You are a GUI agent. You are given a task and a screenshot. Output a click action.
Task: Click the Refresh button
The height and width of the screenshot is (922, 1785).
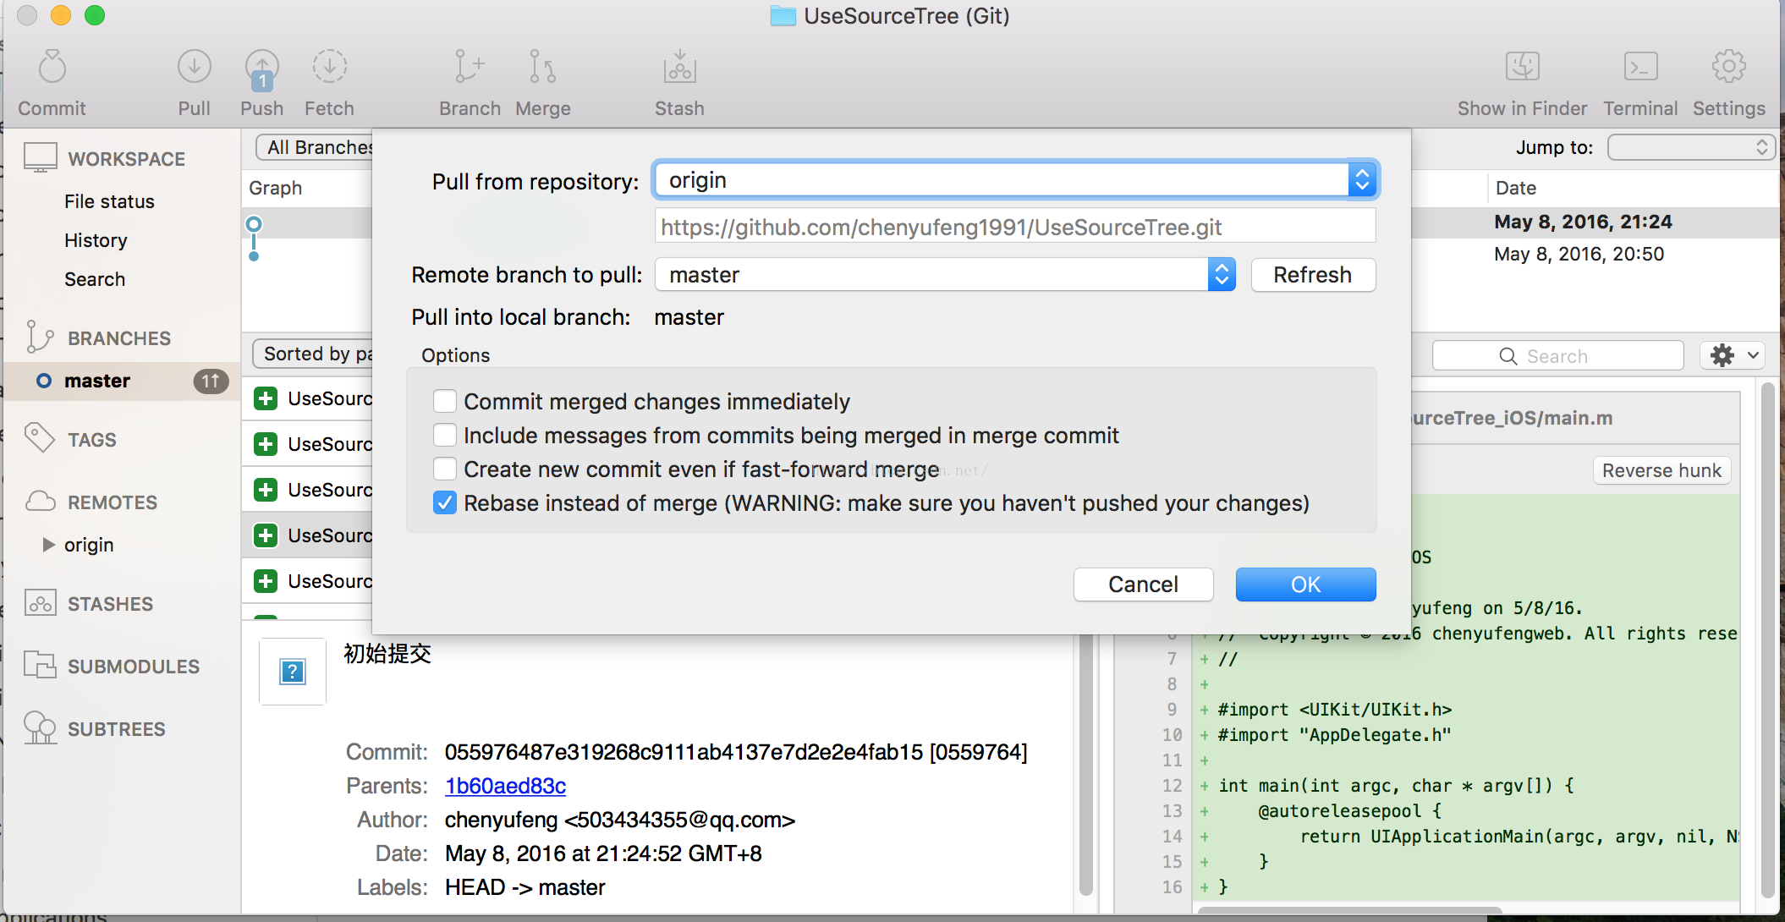pos(1312,275)
